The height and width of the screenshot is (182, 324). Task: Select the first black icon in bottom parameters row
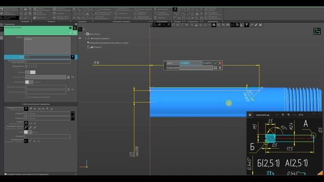click(x=26, y=141)
